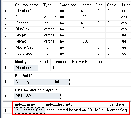The height and width of the screenshot is (118, 131).
Task: Click the Length value 10 for BirthDay
Action: [x=86, y=29]
